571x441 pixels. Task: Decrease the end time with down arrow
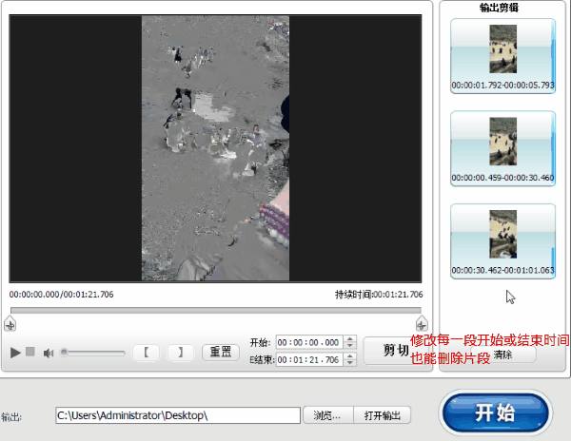tap(350, 363)
